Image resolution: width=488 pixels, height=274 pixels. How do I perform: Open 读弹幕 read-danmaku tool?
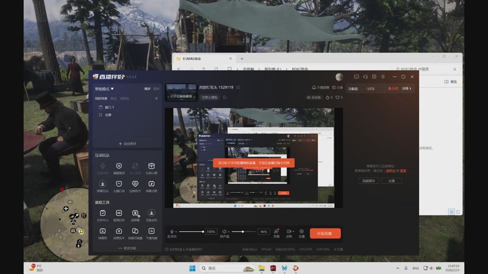(135, 216)
